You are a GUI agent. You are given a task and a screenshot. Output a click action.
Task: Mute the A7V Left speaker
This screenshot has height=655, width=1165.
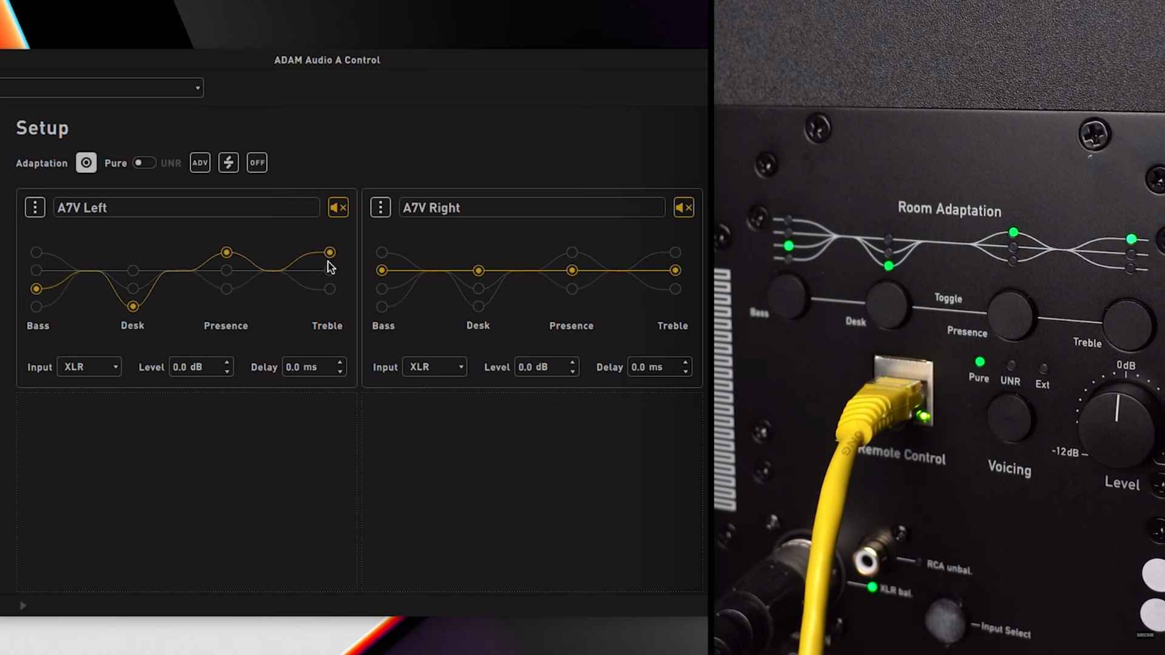pyautogui.click(x=338, y=207)
